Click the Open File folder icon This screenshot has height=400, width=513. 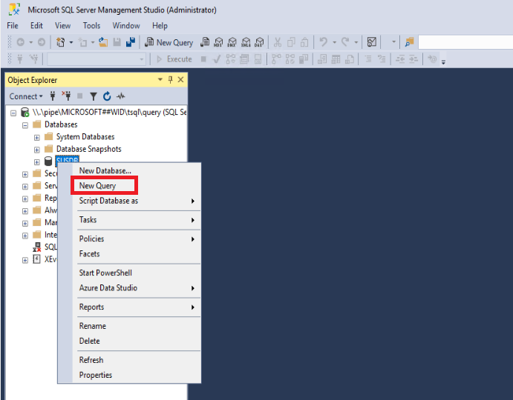(x=103, y=42)
